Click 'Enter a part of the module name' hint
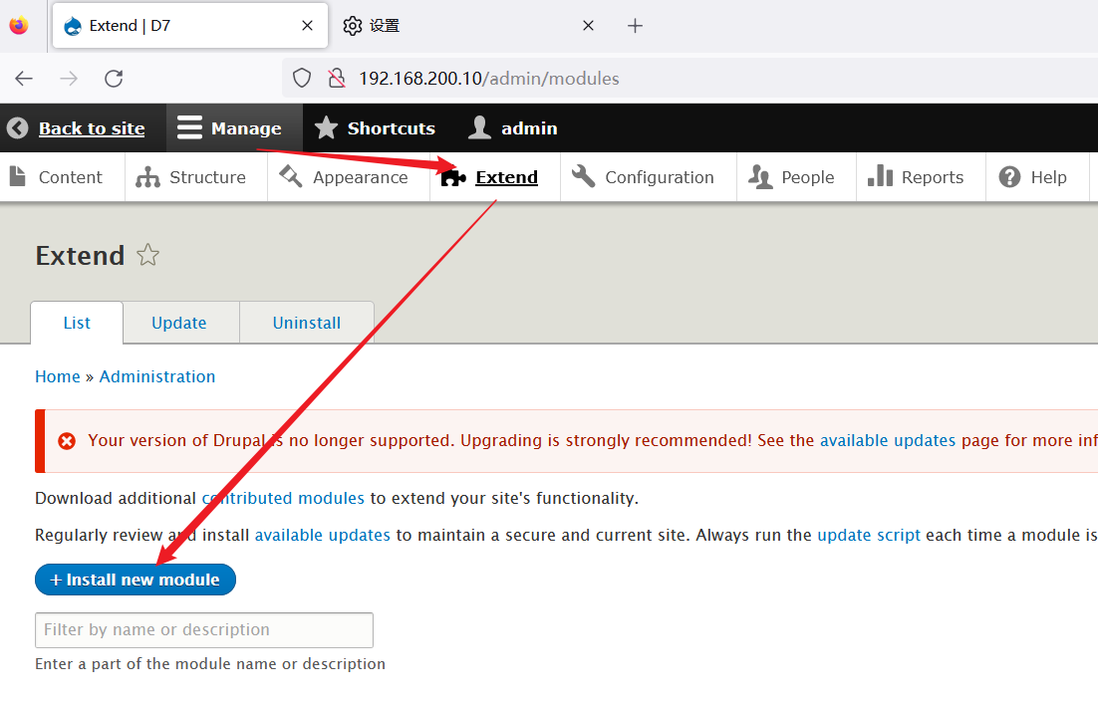This screenshot has height=702, width=1098. tap(210, 663)
